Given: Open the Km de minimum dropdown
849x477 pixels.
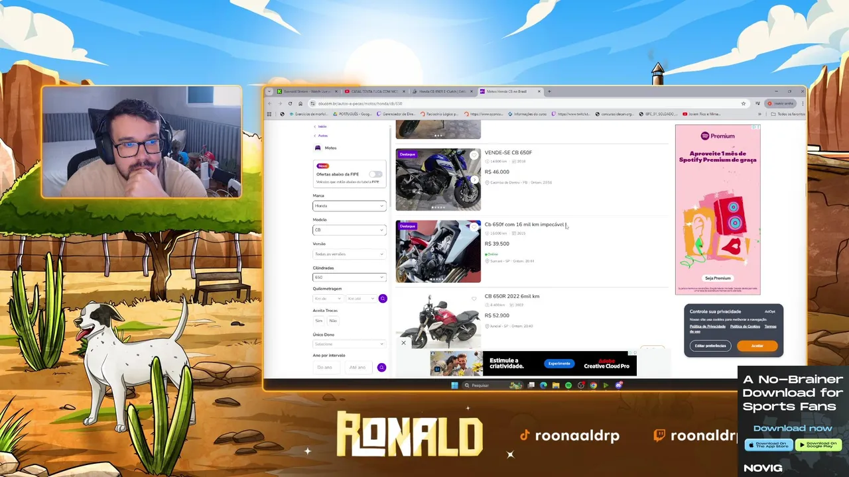Looking at the screenshot, I should (328, 299).
